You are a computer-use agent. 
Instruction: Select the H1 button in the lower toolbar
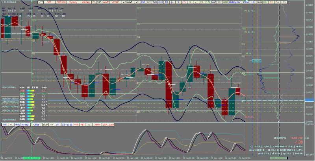click(11, 124)
